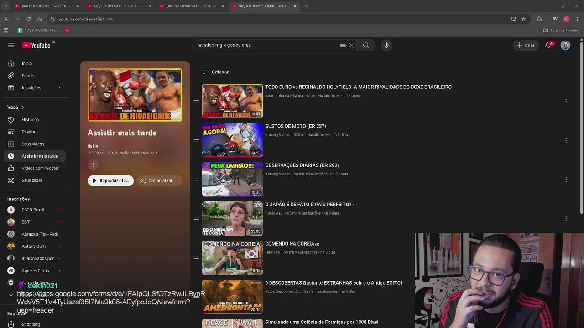The width and height of the screenshot is (584, 328).
Task: Click Reproduzir tudo play button
Action: click(110, 181)
